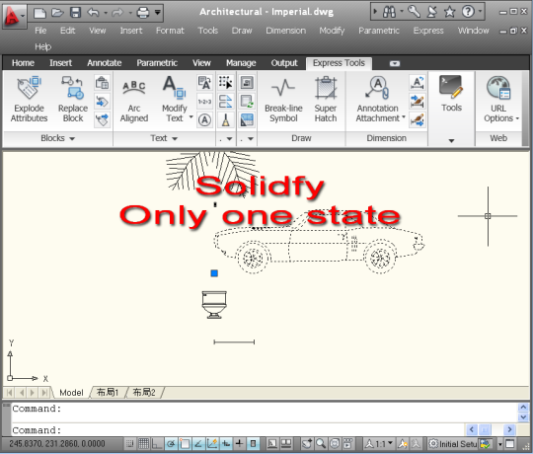Image resolution: width=533 pixels, height=454 pixels.
Task: Expand the Tools panel arrow
Action: 451,140
